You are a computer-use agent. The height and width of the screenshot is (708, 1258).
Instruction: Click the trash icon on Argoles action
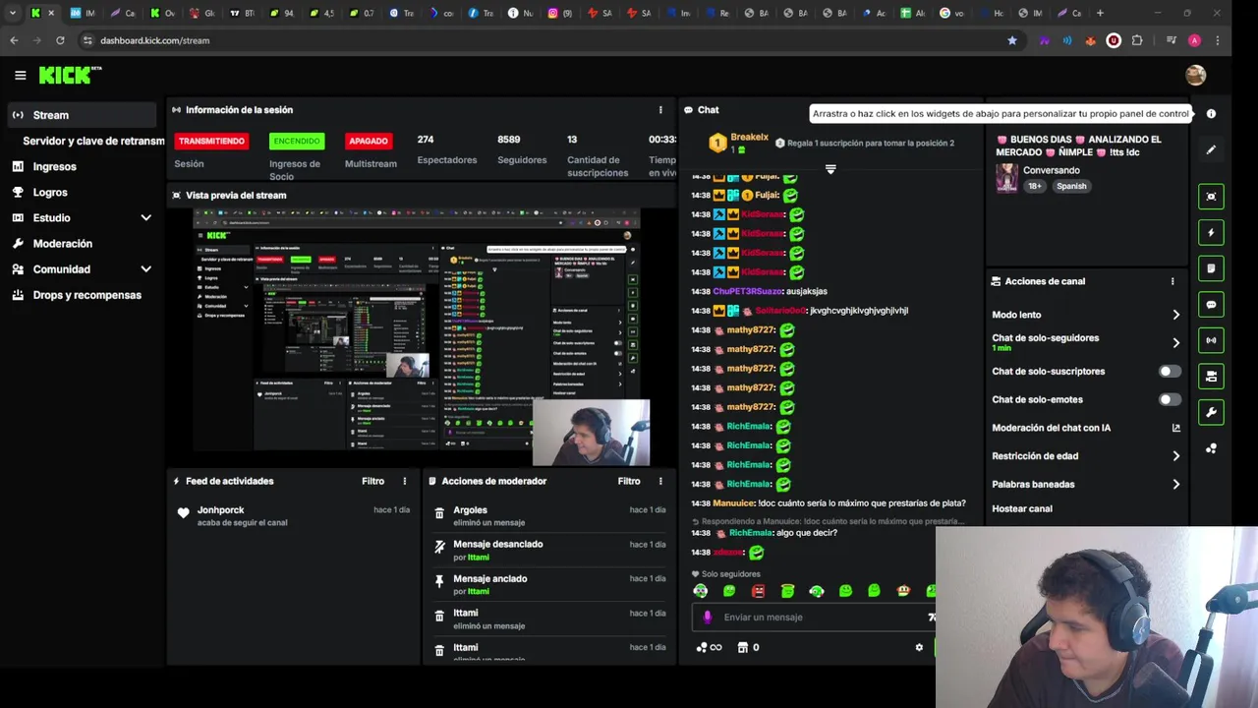pos(439,512)
